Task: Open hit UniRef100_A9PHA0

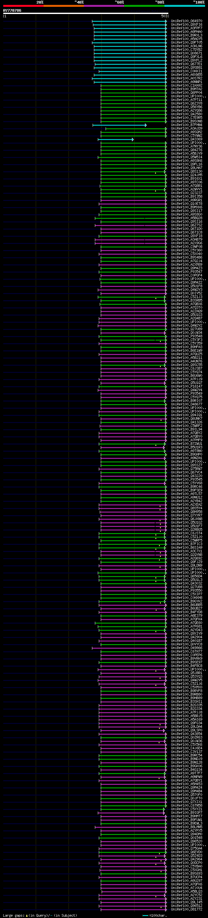Action: (x=187, y=32)
